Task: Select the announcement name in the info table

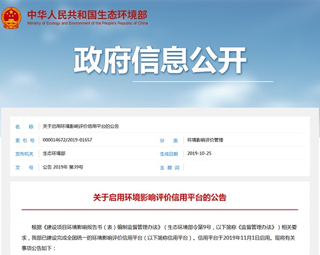Action: click(81, 127)
